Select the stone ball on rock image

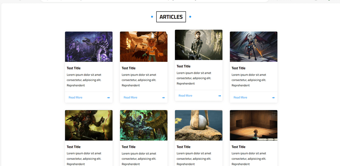pos(199,125)
